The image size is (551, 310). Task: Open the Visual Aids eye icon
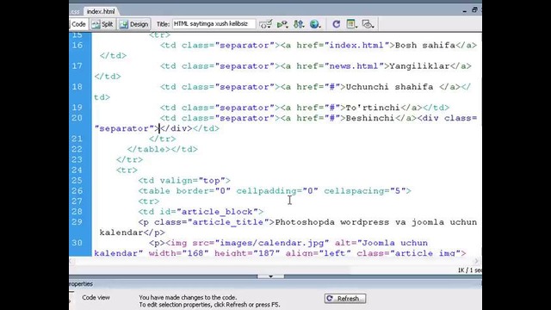(x=368, y=24)
